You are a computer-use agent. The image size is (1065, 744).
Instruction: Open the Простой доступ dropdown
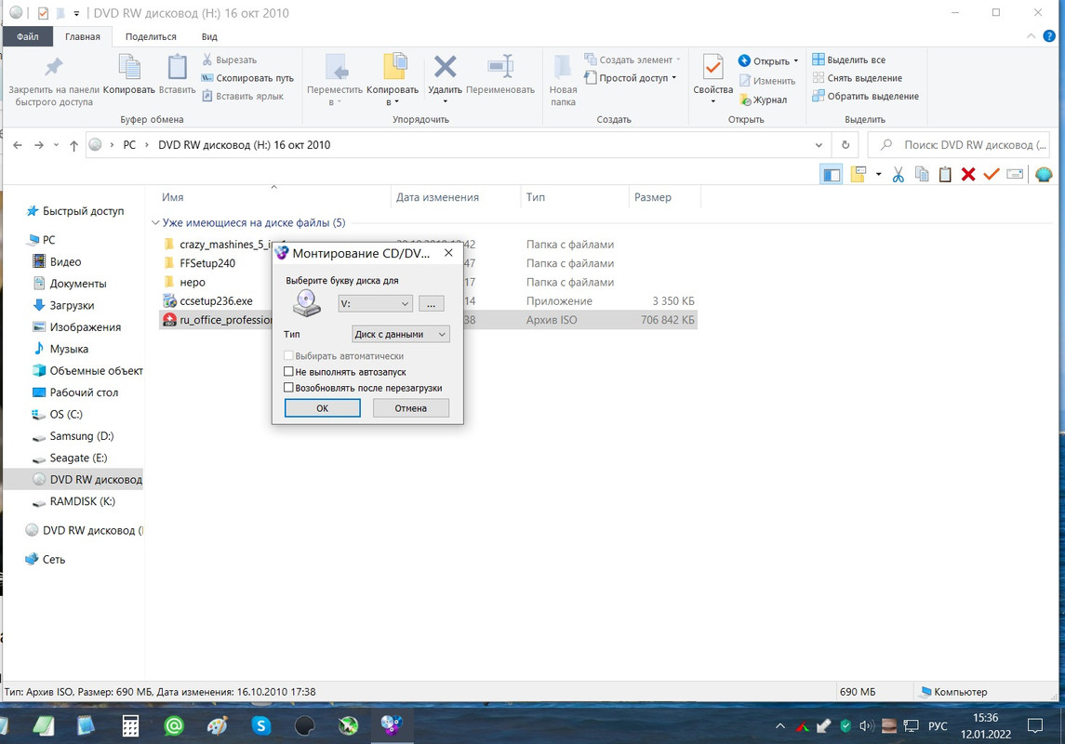[631, 78]
